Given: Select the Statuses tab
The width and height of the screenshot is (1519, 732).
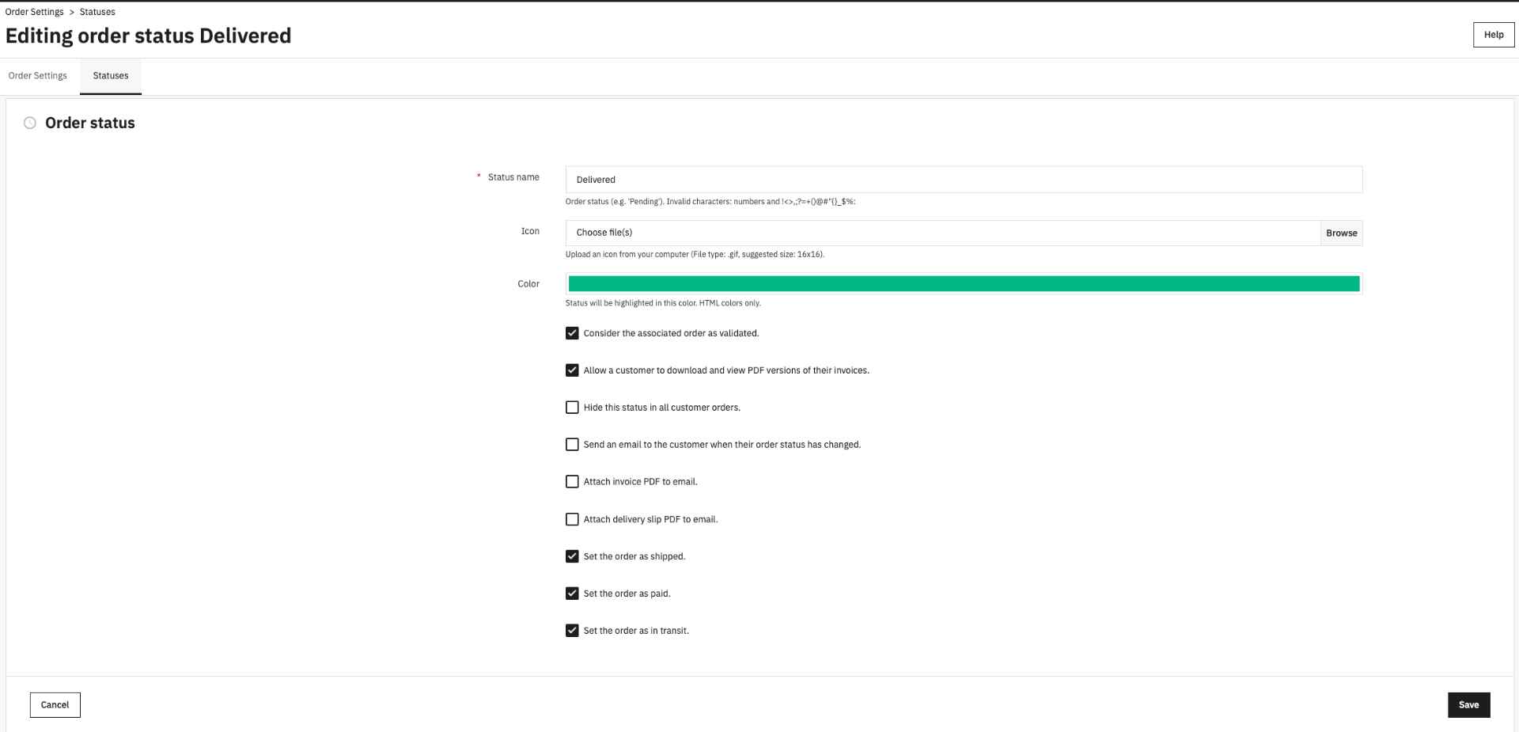Looking at the screenshot, I should tap(111, 76).
